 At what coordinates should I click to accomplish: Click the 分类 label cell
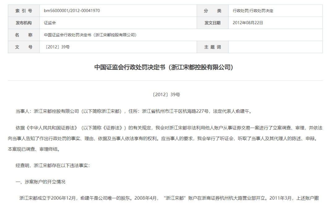(x=212, y=10)
